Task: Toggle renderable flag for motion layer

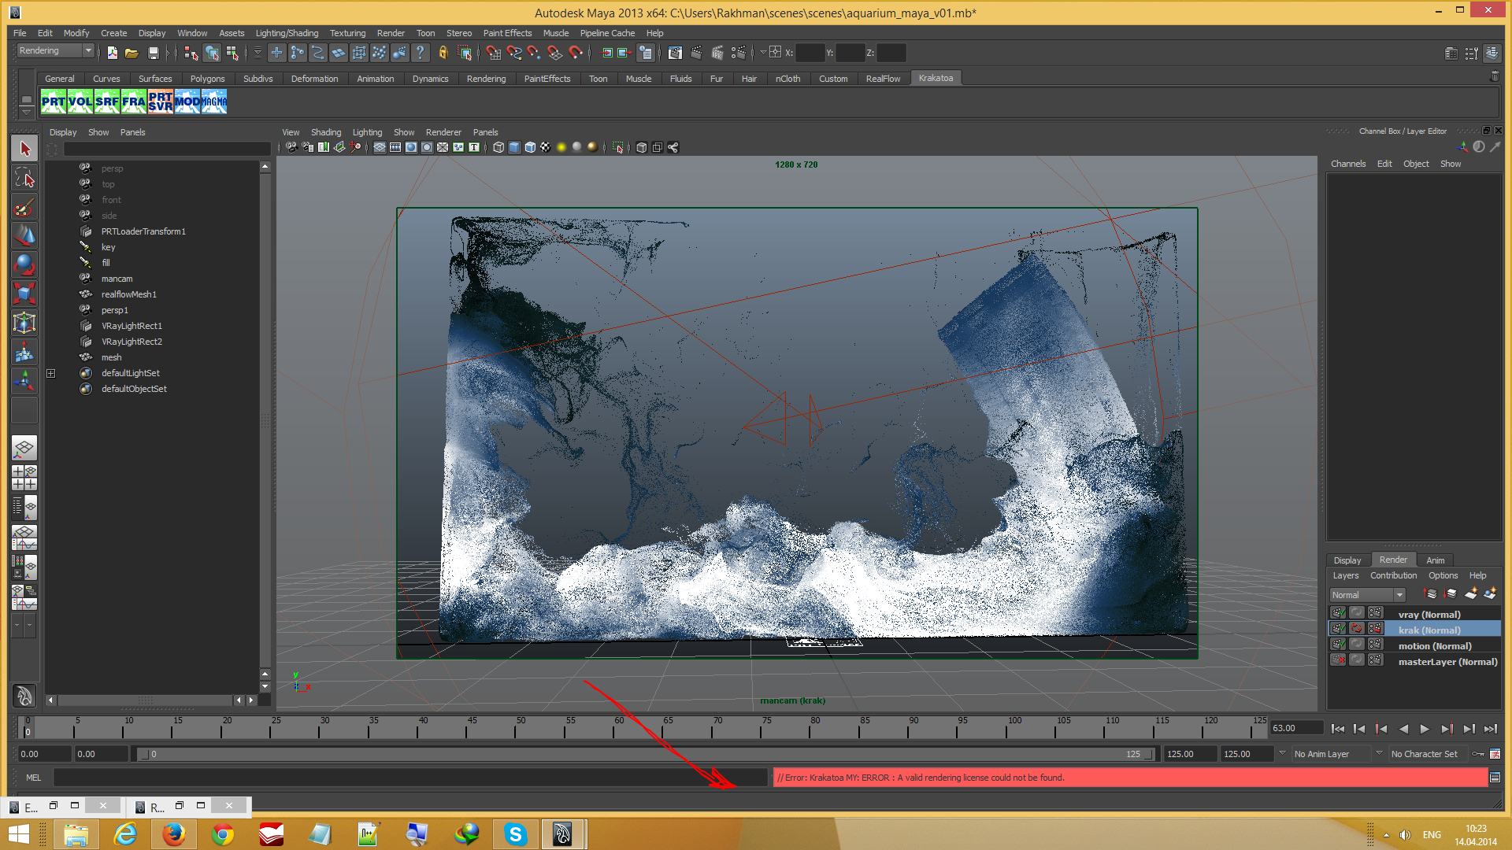Action: pos(1338,645)
